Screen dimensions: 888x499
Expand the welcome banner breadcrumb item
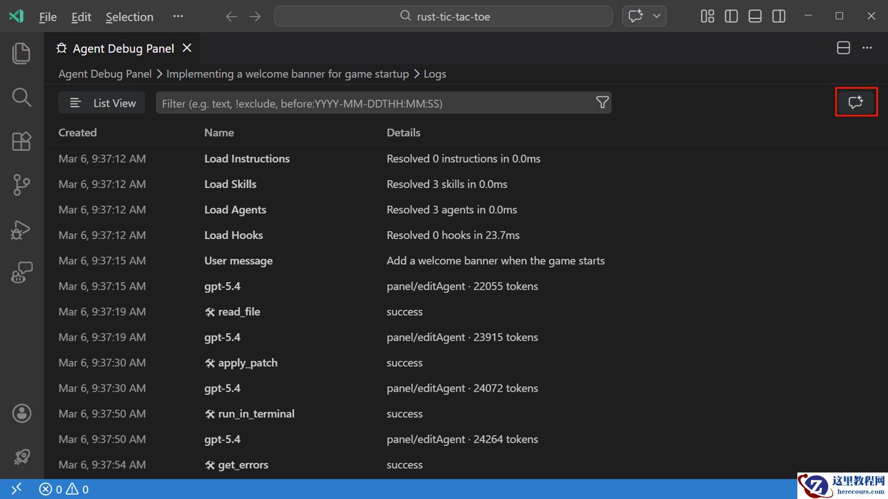(x=287, y=73)
